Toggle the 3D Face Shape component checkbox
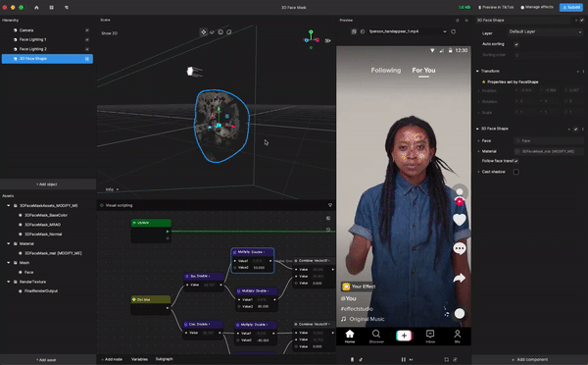 pos(575,129)
